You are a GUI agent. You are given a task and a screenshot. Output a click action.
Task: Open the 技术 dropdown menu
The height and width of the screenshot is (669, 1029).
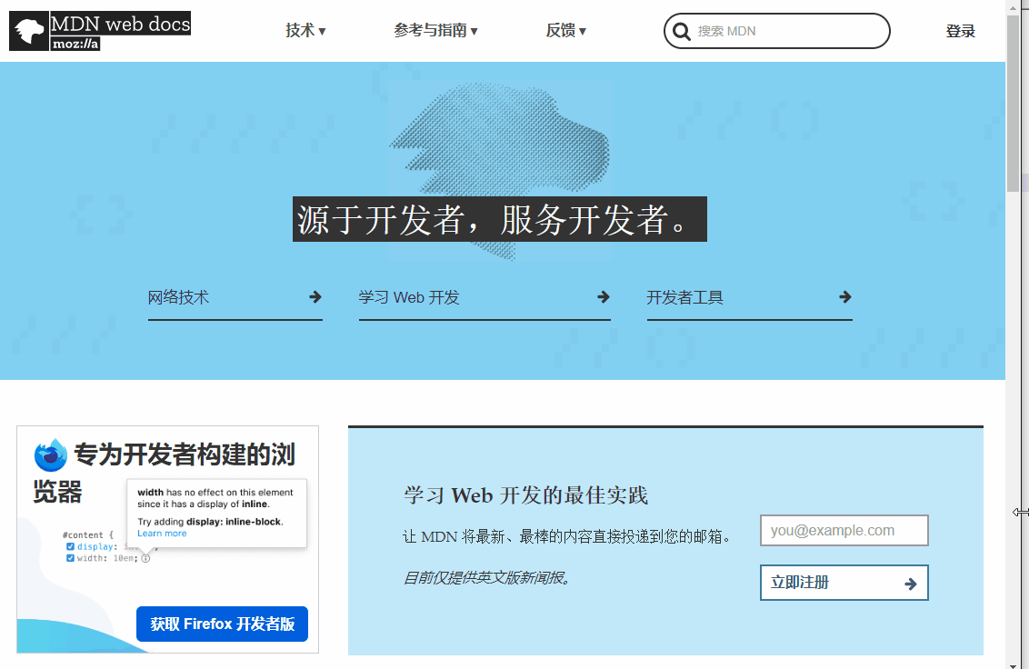[x=305, y=31]
